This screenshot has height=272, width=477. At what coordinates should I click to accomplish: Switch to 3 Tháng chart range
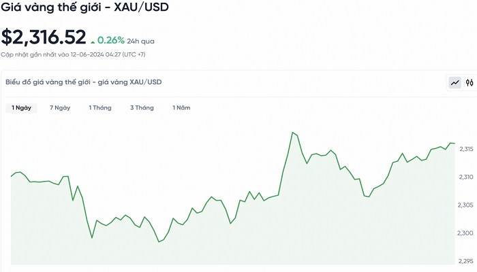tap(142, 107)
